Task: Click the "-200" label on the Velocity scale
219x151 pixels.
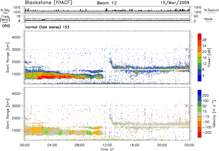Action: (x=207, y=132)
